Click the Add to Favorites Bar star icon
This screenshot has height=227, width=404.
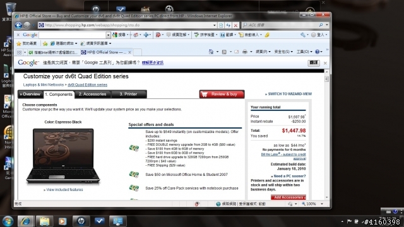pos(45,44)
